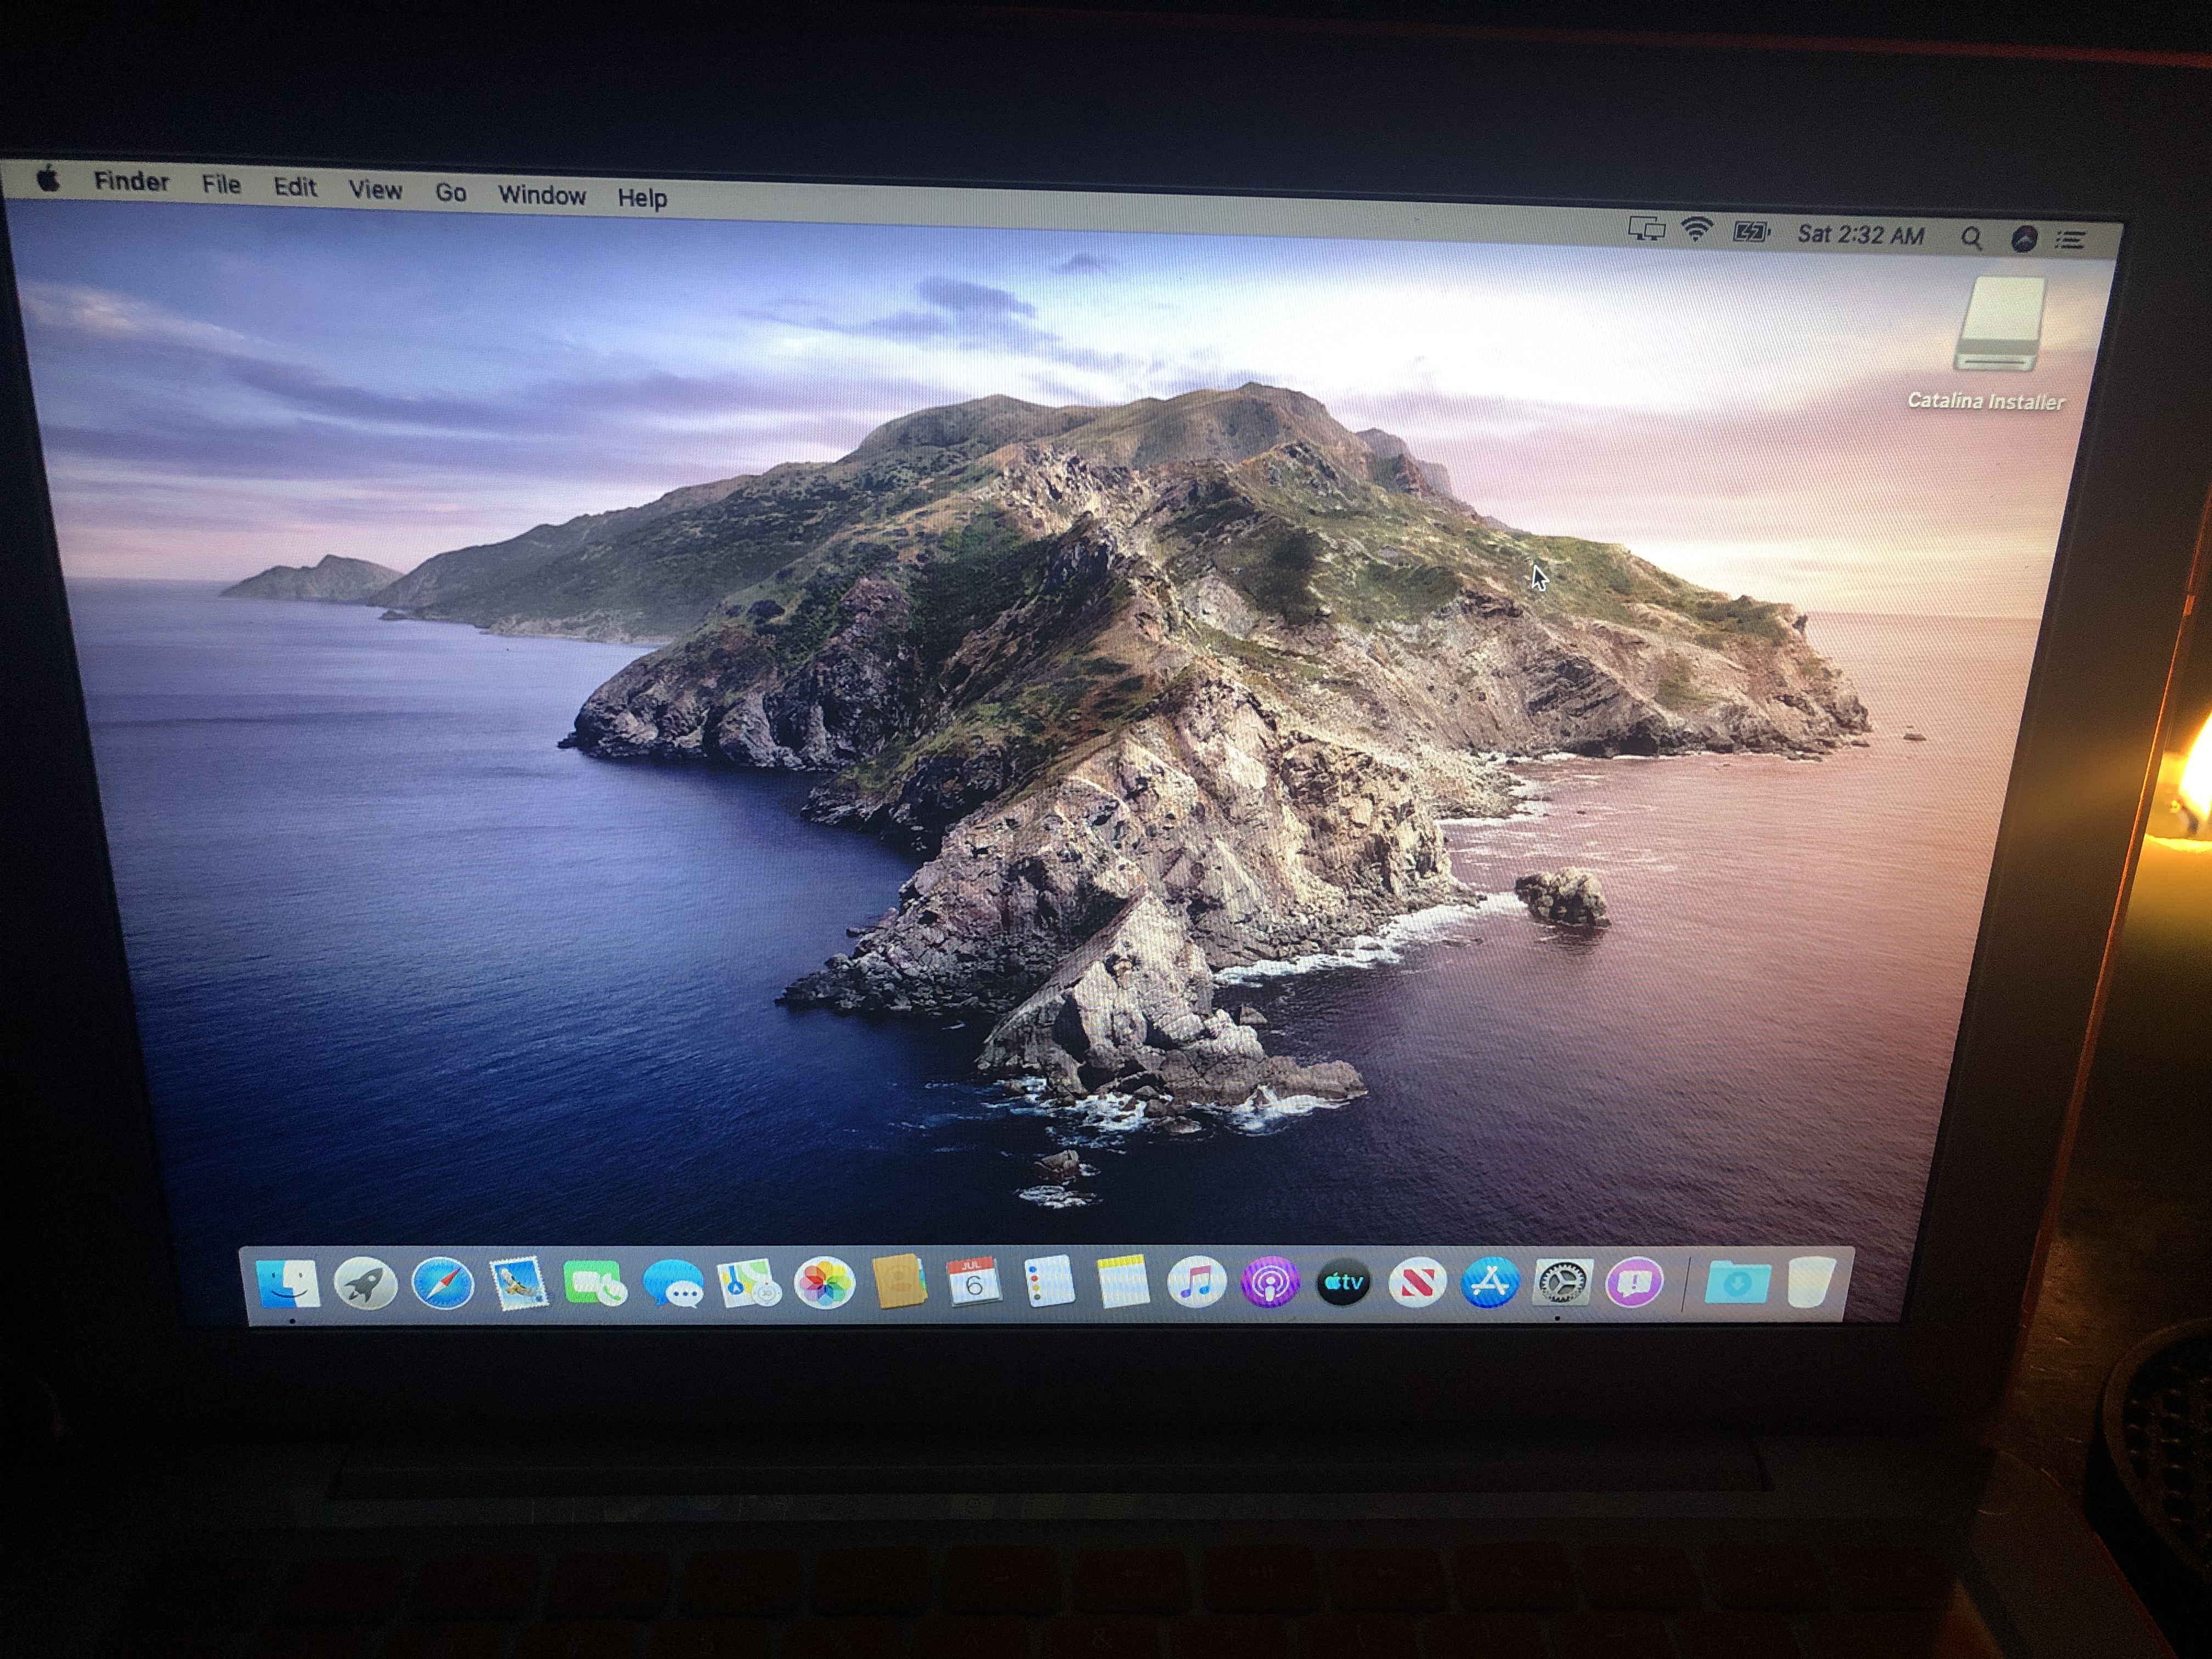Click the Siri icon in menu bar
This screenshot has height=1659, width=2212.
click(2024, 239)
